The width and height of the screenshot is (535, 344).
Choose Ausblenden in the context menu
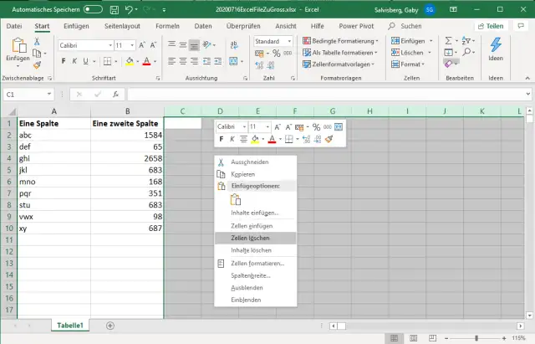(245, 287)
